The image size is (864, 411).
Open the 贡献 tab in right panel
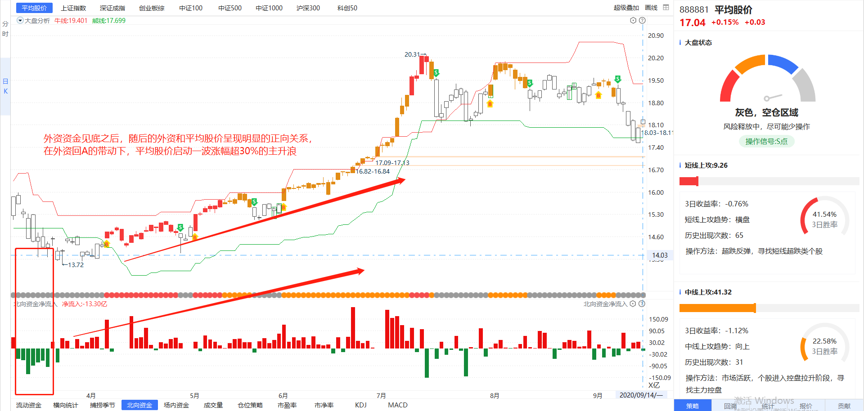tap(844, 406)
